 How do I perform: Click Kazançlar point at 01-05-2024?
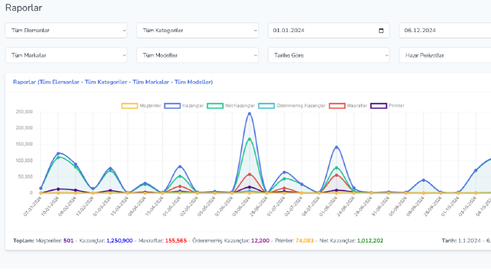coord(180,167)
